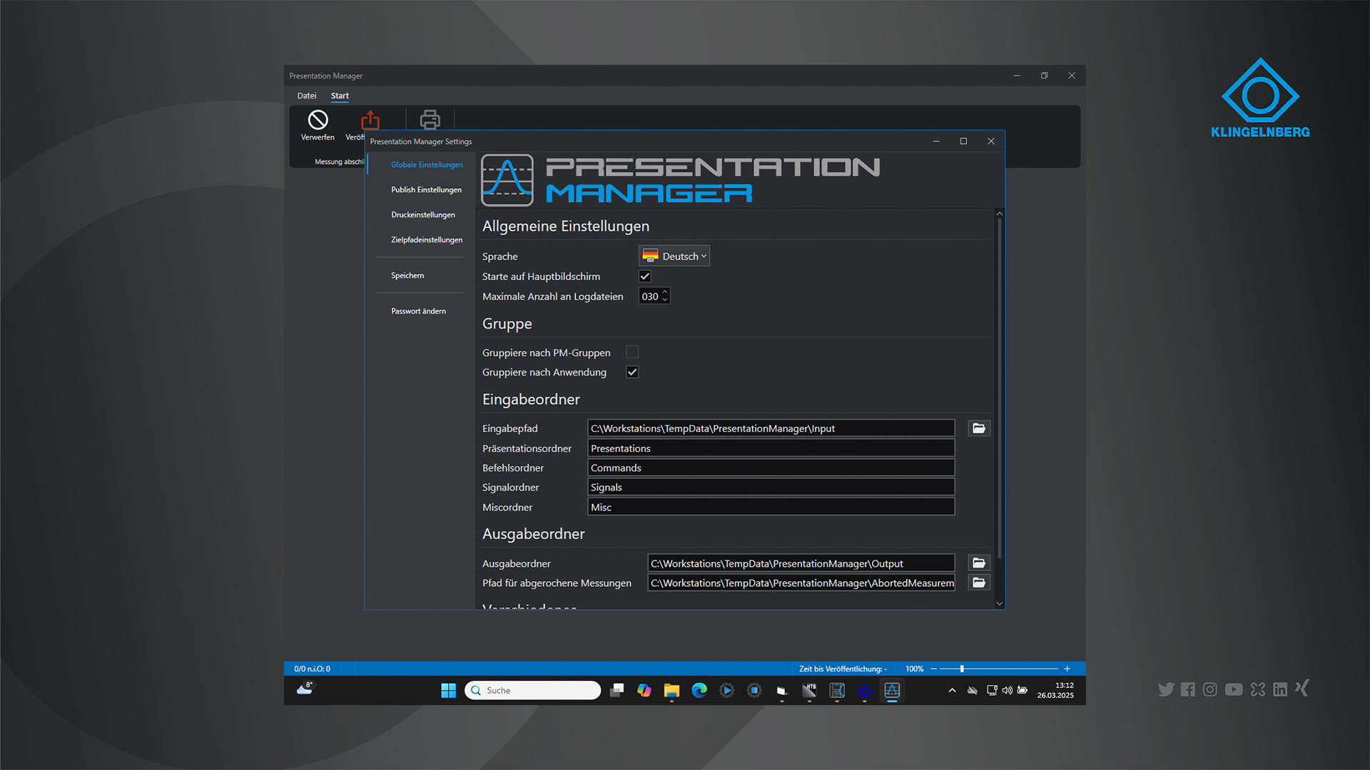Open Zielpfadeinstellungen section
The image size is (1370, 770).
coord(427,240)
